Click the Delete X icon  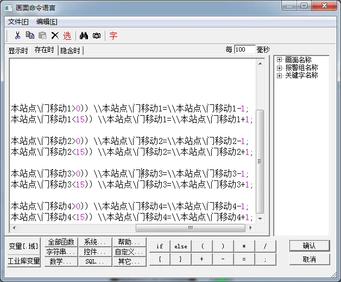click(x=55, y=35)
